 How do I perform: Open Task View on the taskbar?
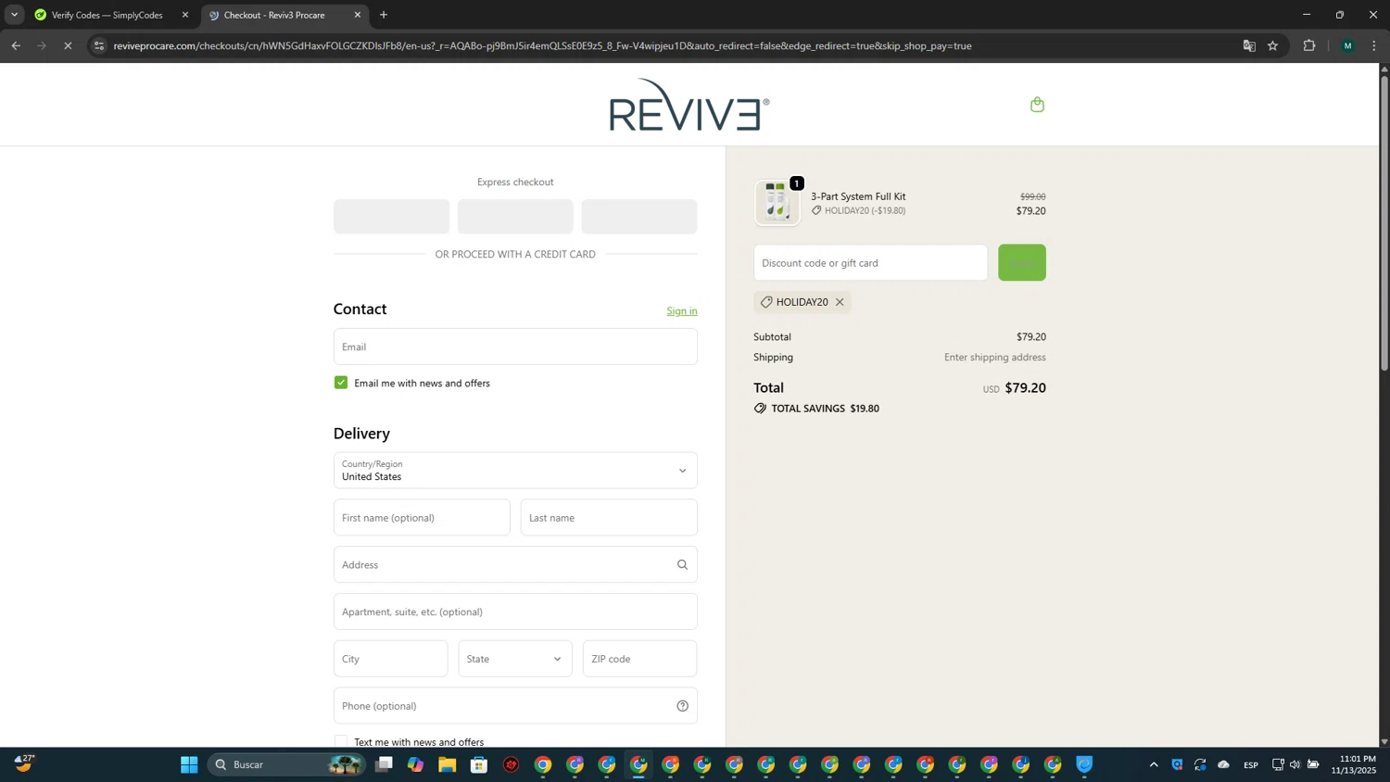(384, 764)
